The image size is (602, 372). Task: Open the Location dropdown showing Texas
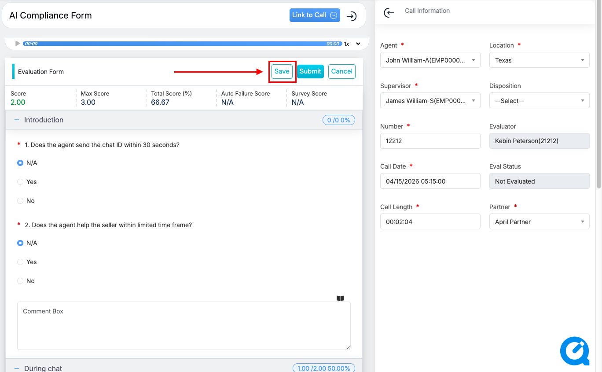tap(539, 60)
